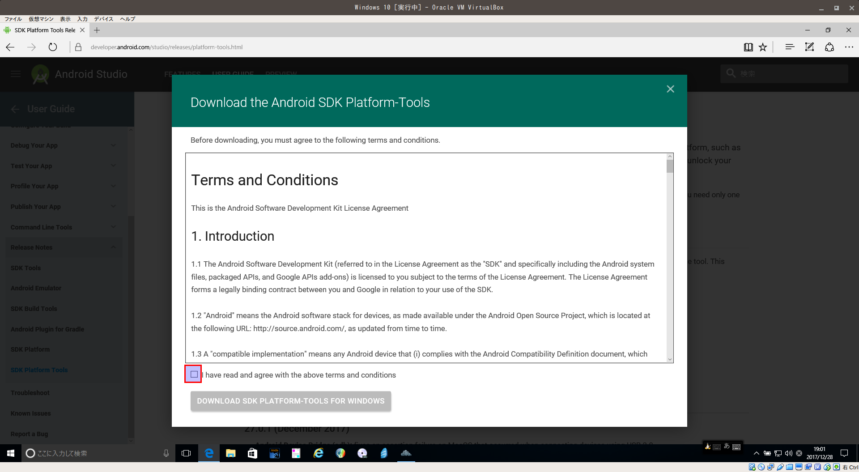859x472 pixels.
Task: Click the site search field
Action: coord(784,73)
